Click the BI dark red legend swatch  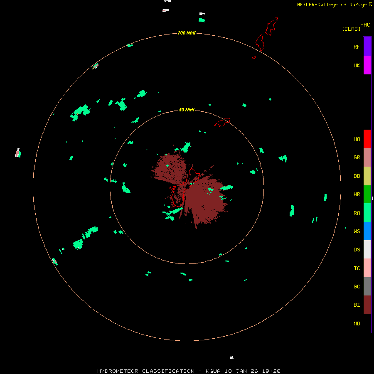coord(367,305)
